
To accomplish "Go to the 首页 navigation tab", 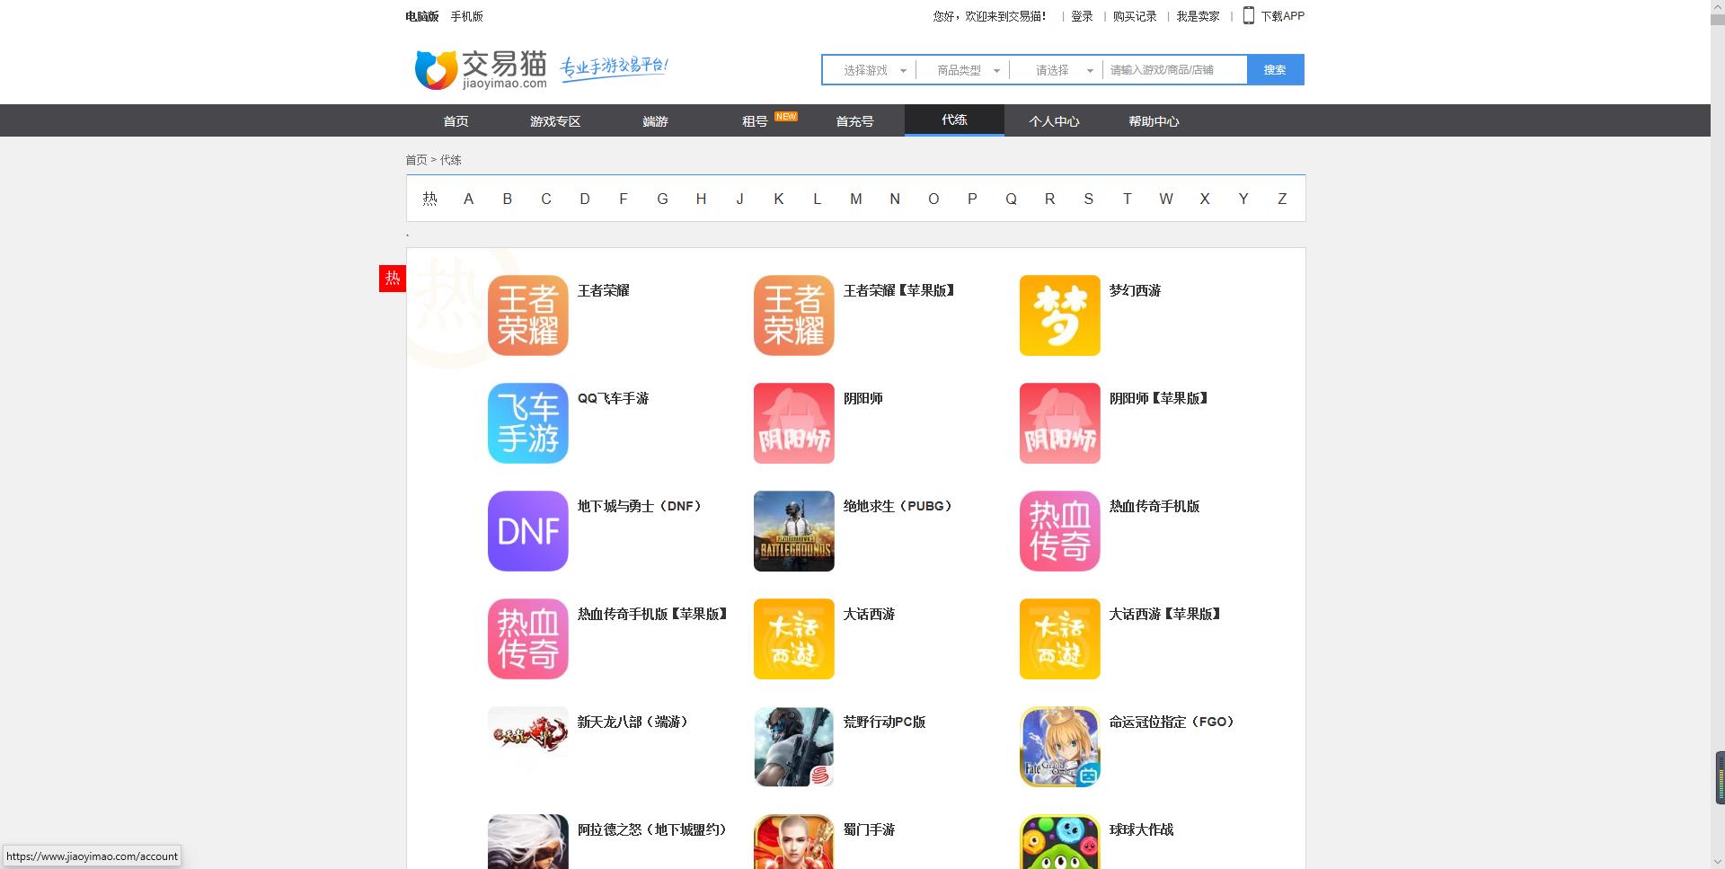I will [456, 121].
